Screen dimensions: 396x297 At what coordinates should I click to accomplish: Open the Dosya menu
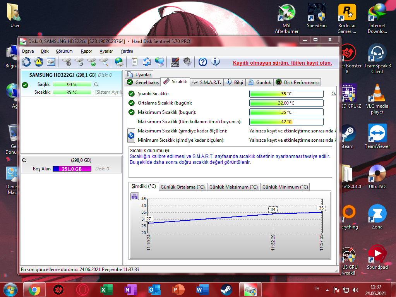point(28,51)
